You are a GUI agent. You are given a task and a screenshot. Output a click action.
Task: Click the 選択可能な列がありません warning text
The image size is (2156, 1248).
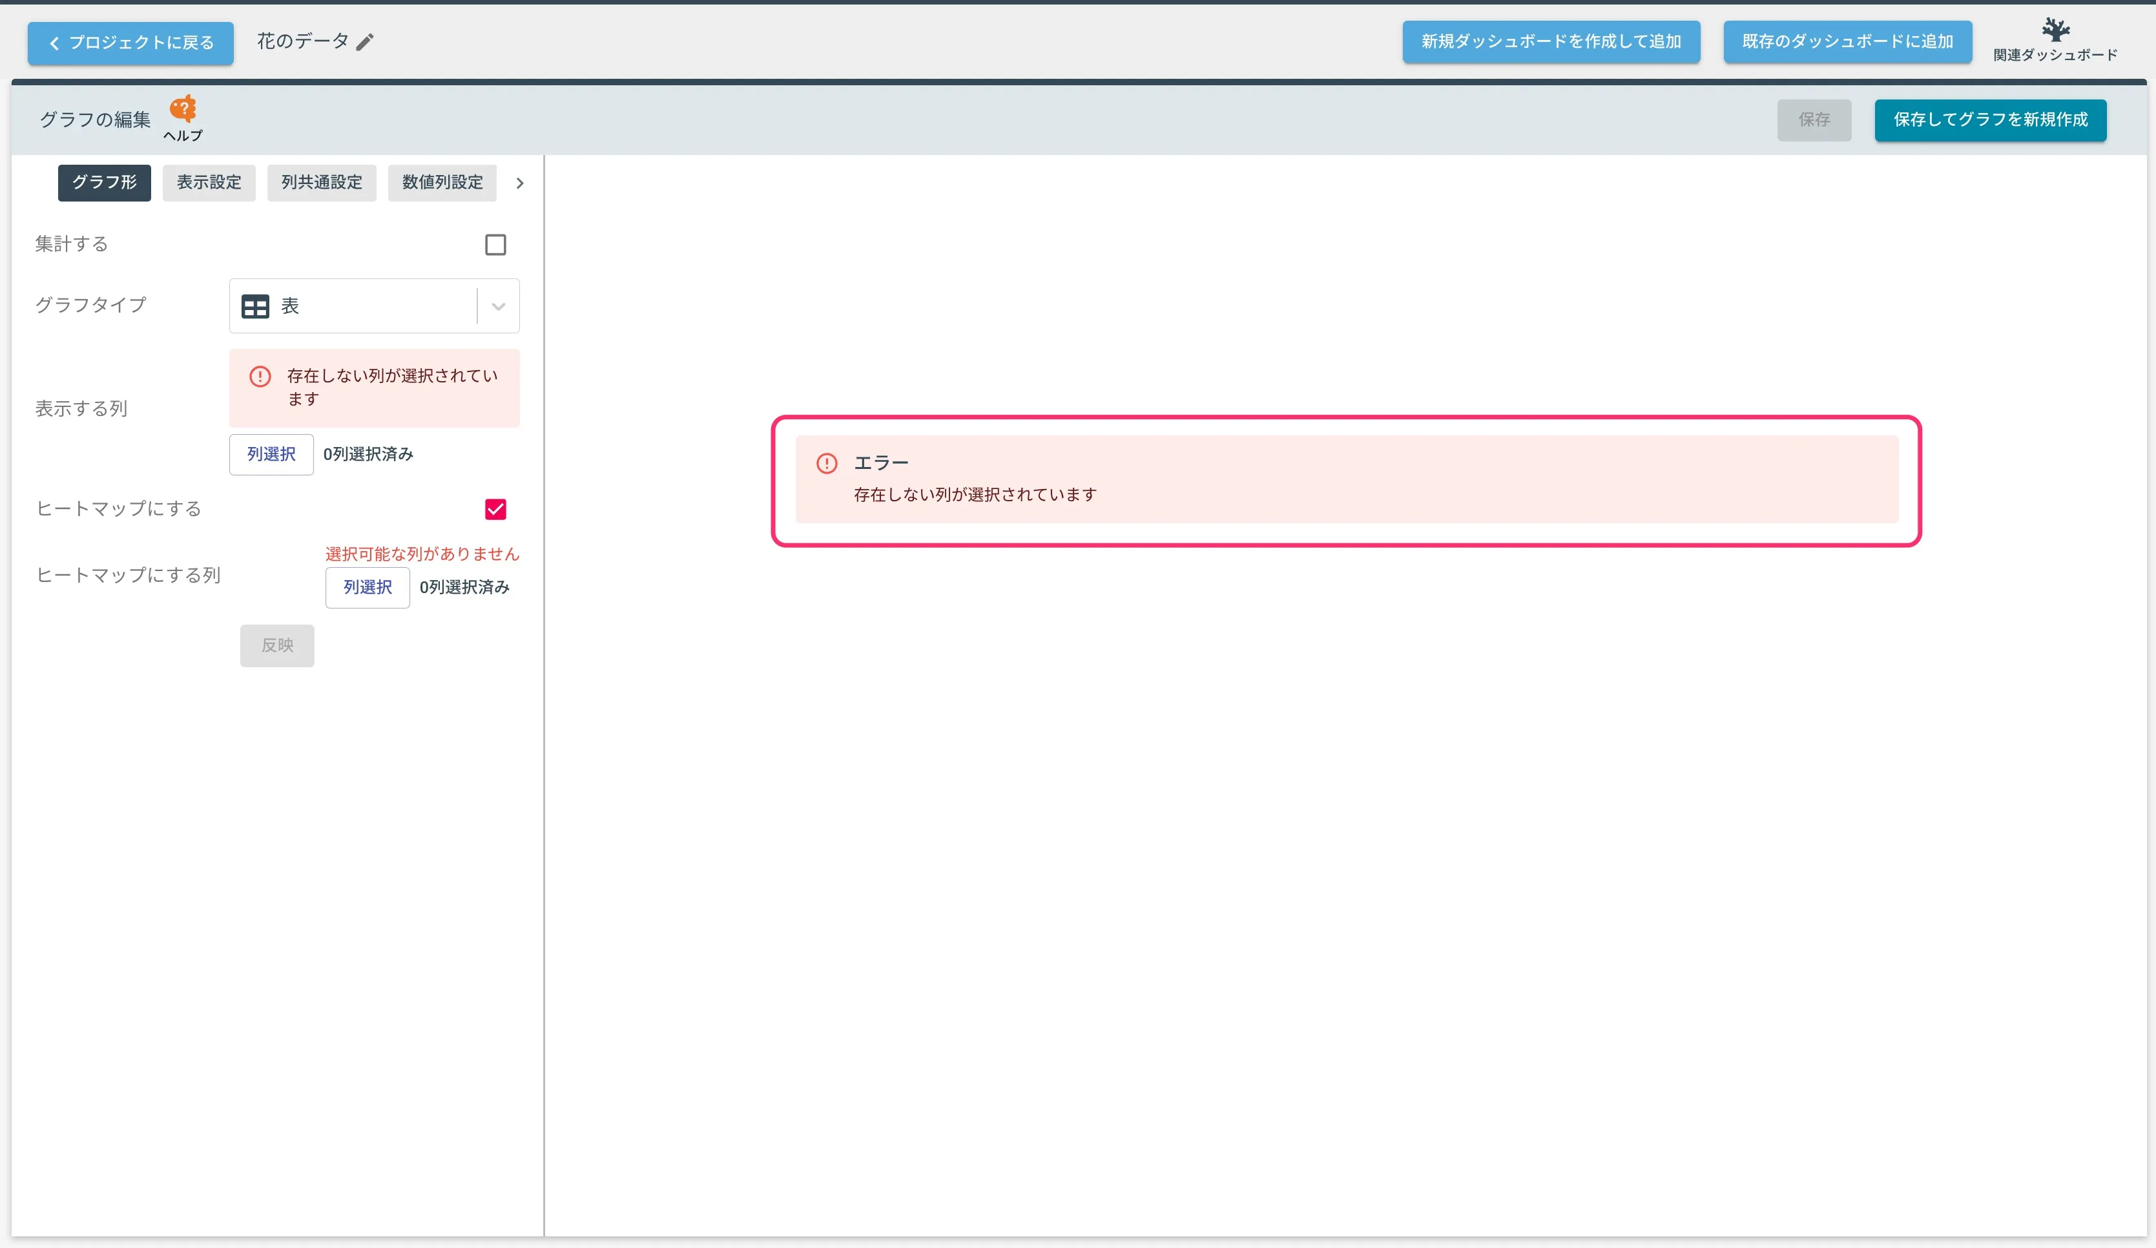click(422, 554)
